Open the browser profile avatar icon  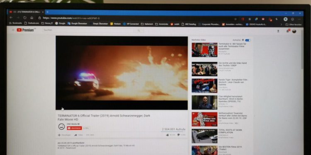click(285, 19)
